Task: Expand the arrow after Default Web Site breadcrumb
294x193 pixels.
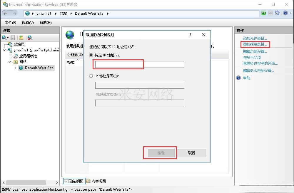Action: pyautogui.click(x=108, y=14)
